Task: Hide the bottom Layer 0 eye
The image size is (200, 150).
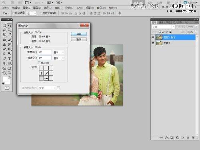Action: [153, 43]
